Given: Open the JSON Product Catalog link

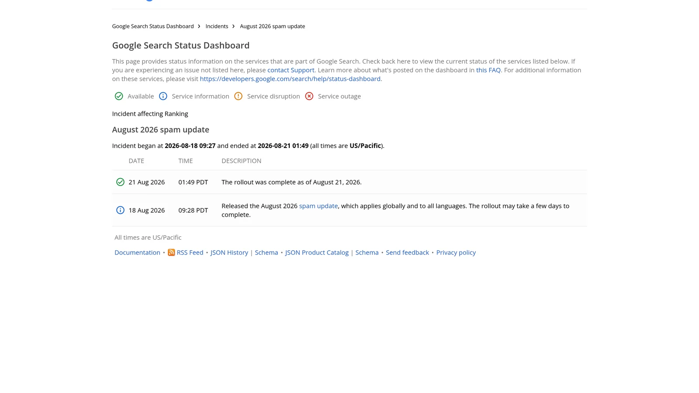Looking at the screenshot, I should (317, 252).
